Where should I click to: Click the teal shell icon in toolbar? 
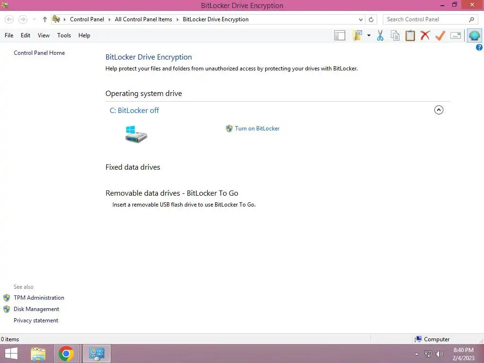pyautogui.click(x=475, y=35)
